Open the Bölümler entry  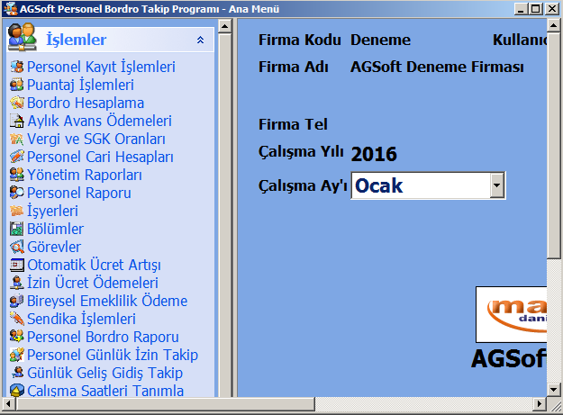(x=55, y=229)
